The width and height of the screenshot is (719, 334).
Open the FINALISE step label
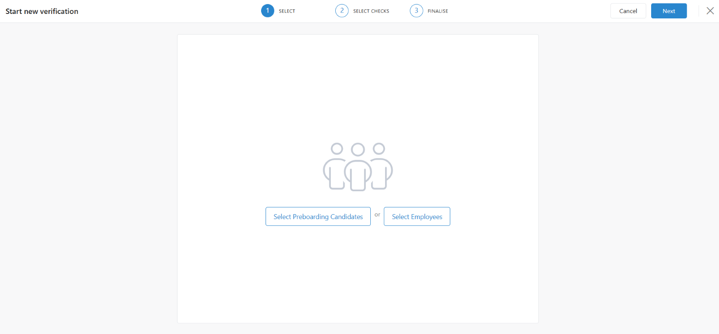[438, 11]
